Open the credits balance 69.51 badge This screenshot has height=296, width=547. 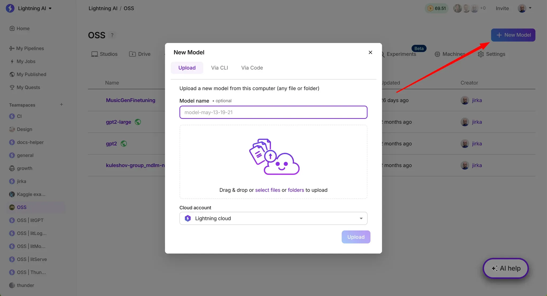coord(437,8)
